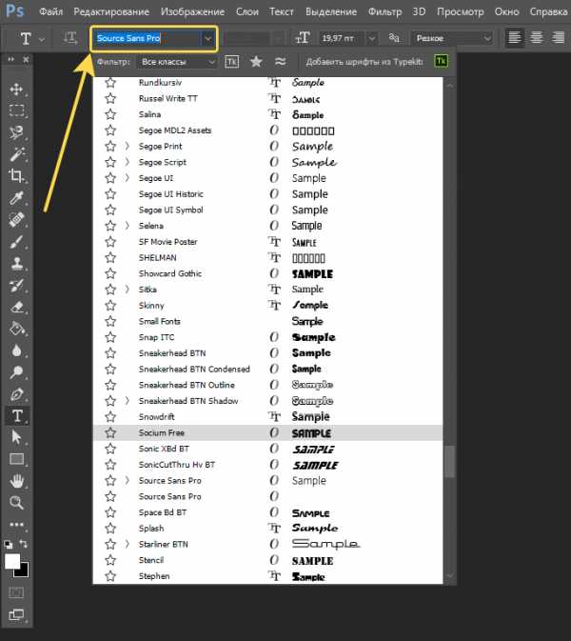
Task: Open the Фильтр menu
Action: 384,11
